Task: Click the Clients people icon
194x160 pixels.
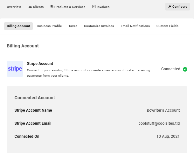Action: pyautogui.click(x=30, y=7)
